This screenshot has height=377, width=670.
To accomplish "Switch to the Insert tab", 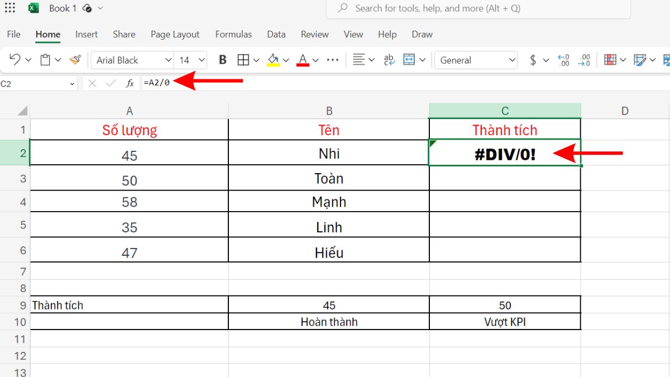I will (87, 34).
